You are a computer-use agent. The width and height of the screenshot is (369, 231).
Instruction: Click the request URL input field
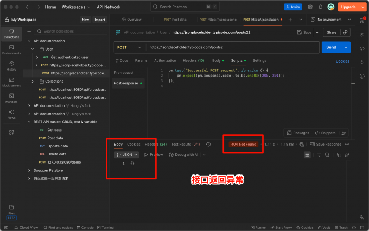[x=232, y=47]
